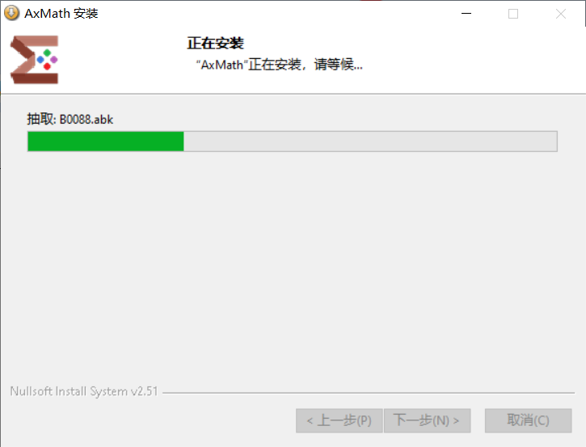The image size is (586, 447).
Task: Minimize the AxMath installer window
Action: (466, 14)
